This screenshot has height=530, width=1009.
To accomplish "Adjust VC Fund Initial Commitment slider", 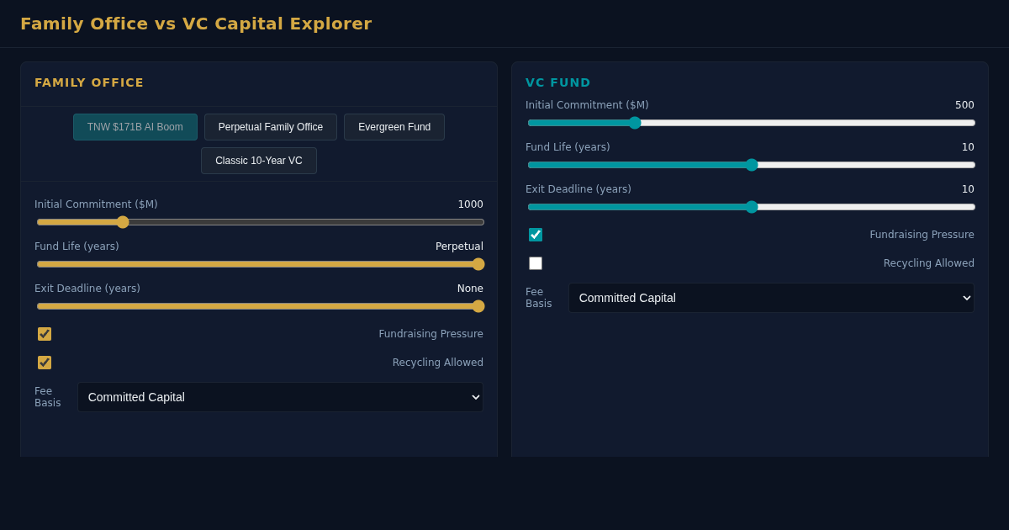I will 751,123.
